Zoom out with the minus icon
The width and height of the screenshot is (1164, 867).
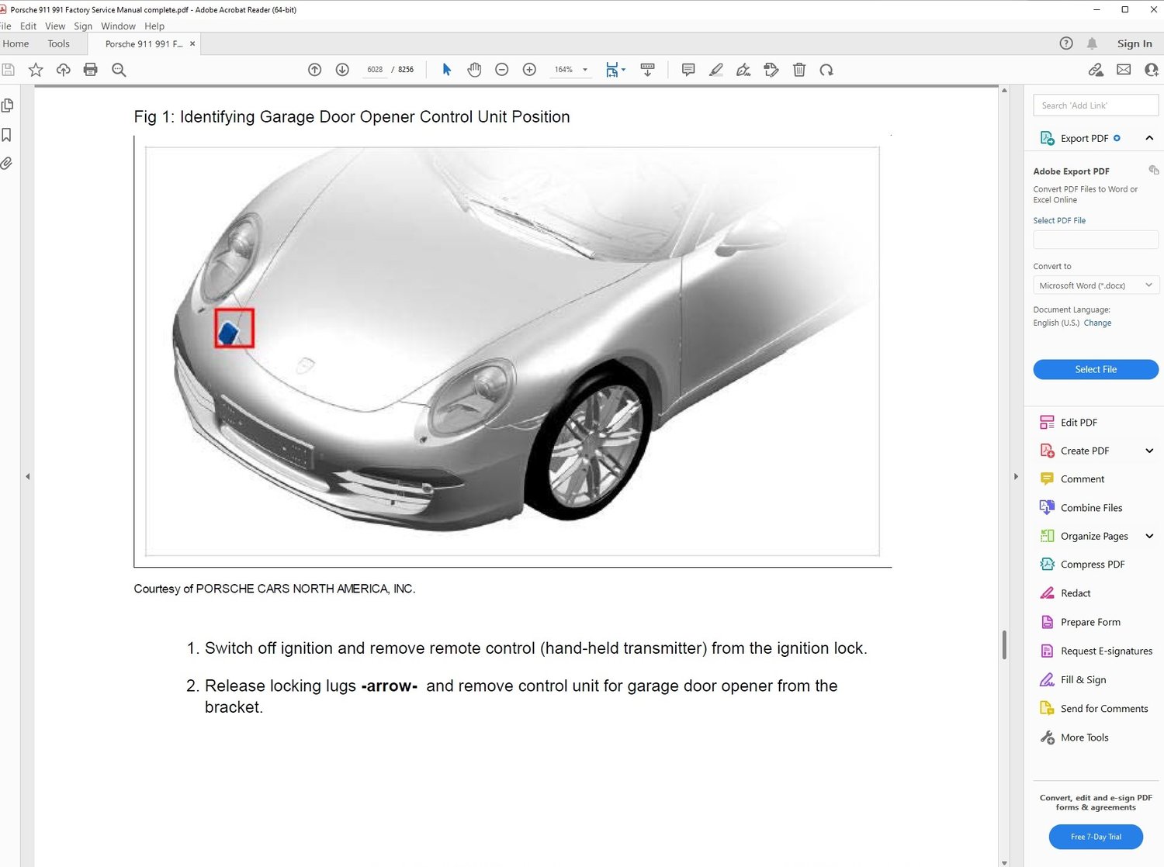502,70
